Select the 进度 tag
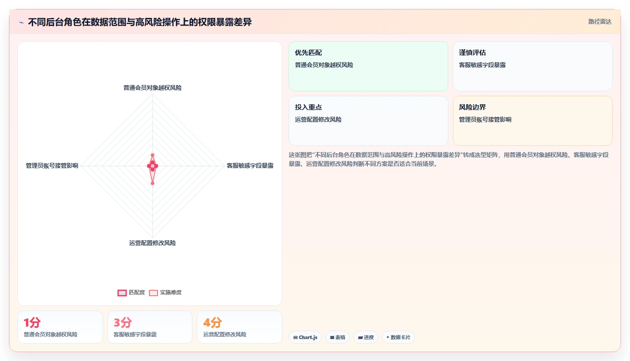 point(366,337)
